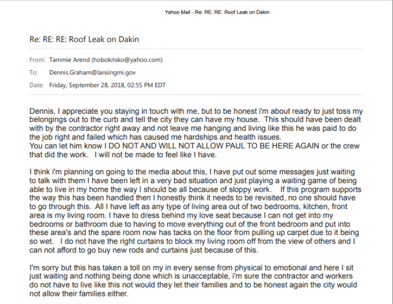Viewport: 393px width, 304px height.
Task: Click the line about new rods and curtains
Action: (144, 250)
